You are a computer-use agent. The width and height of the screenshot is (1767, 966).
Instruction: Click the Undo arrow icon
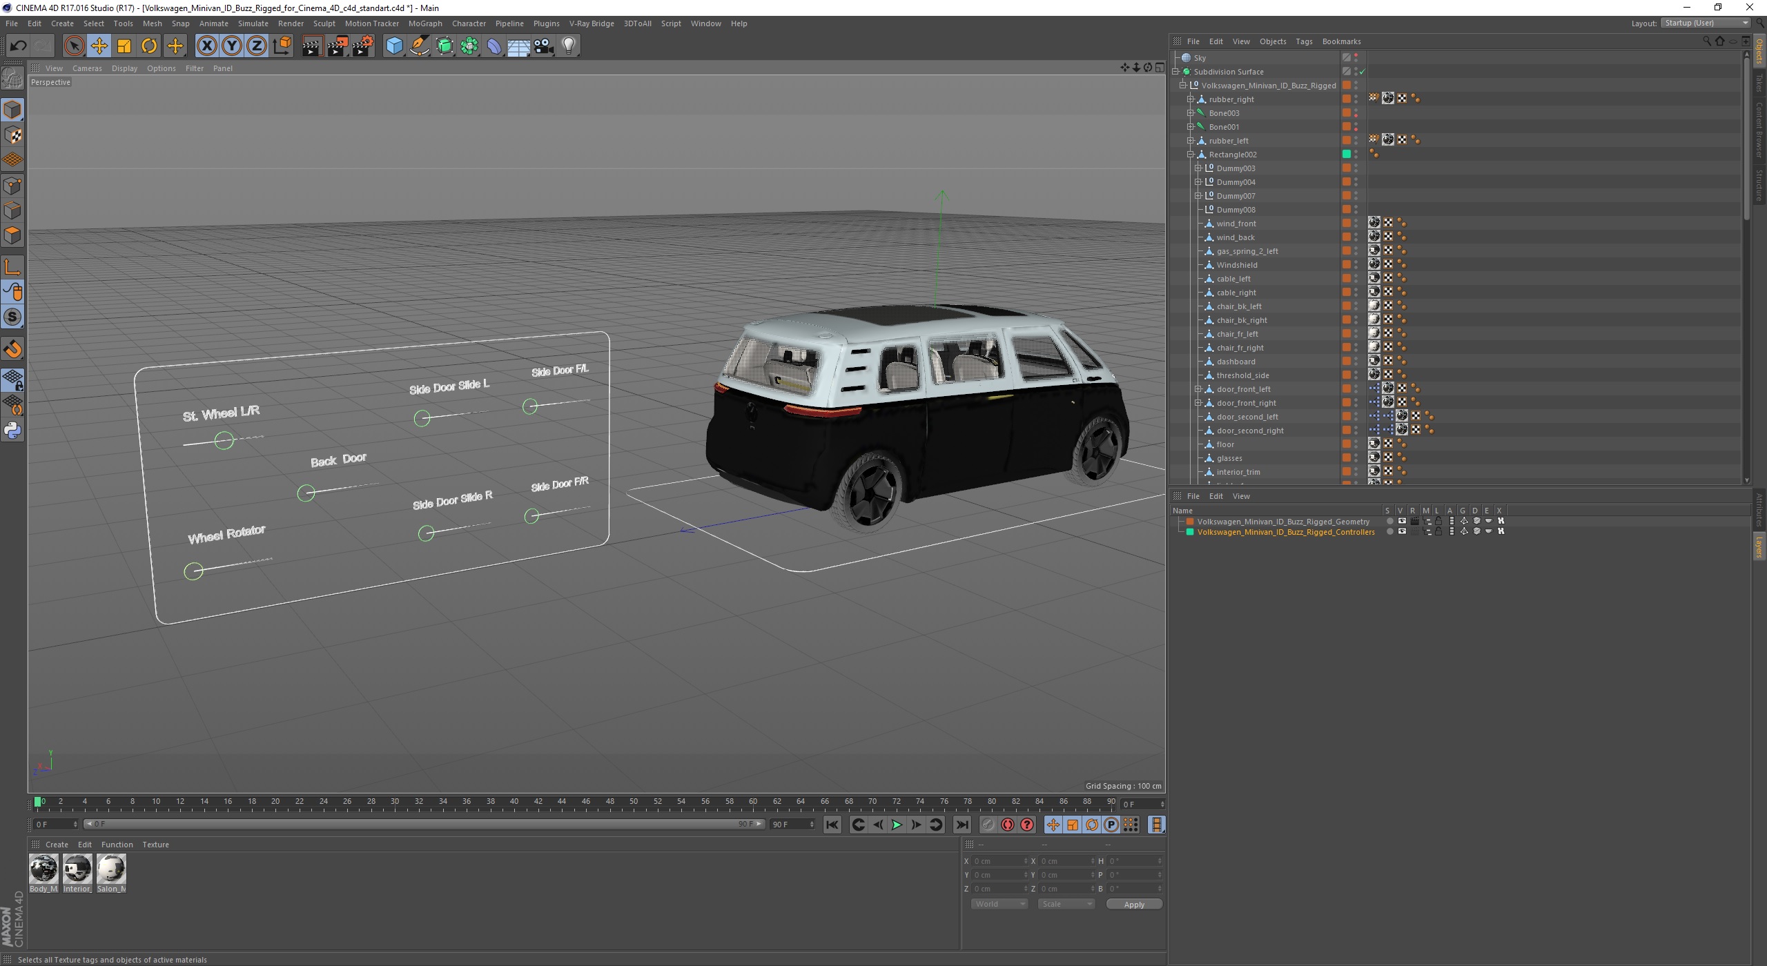[18, 46]
